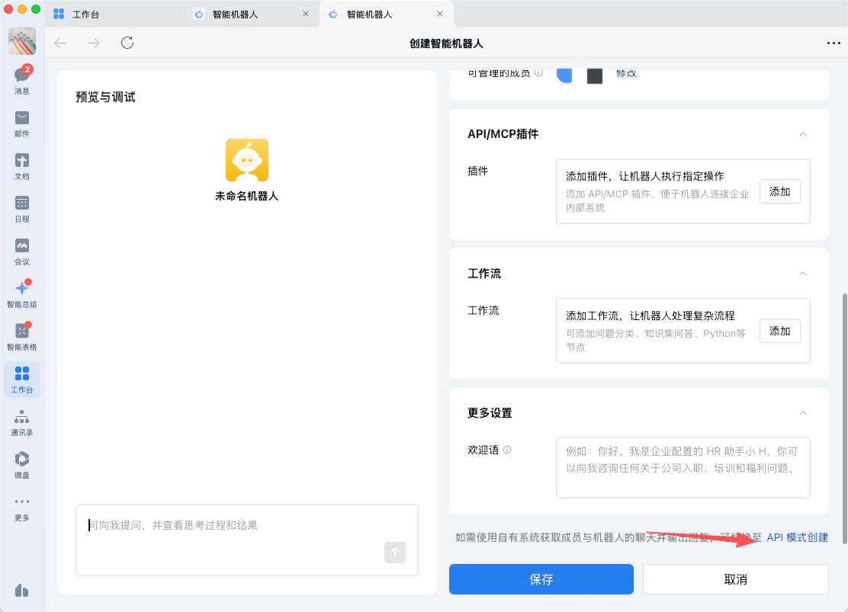Viewport: 848px width, 612px height.
Task: Collapse the 工作流 section chevron
Action: click(x=802, y=274)
